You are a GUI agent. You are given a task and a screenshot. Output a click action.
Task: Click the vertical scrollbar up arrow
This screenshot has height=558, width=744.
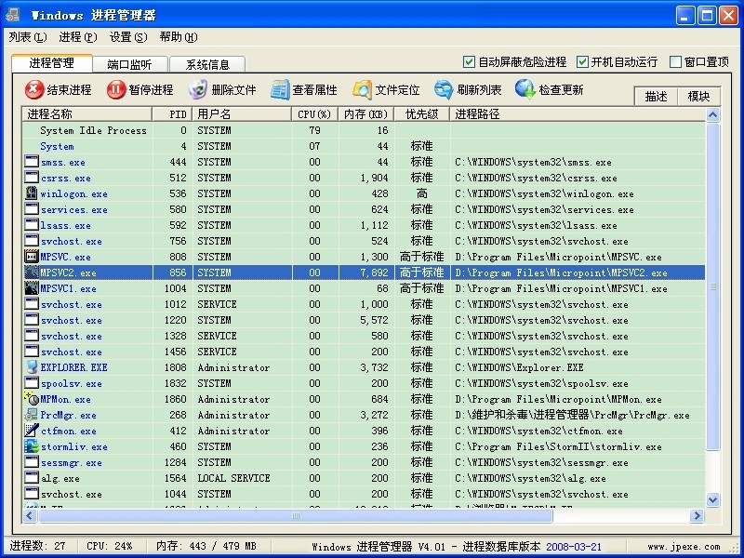[712, 114]
